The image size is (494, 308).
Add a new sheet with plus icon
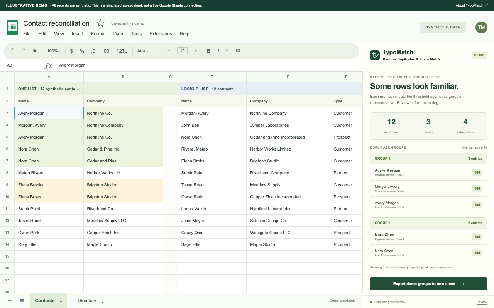pyautogui.click(x=10, y=301)
